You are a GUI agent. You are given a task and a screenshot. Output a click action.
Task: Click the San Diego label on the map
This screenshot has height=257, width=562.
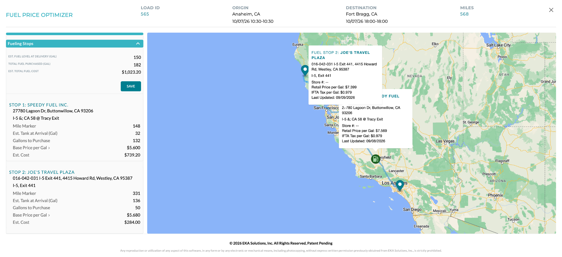pos(412,209)
